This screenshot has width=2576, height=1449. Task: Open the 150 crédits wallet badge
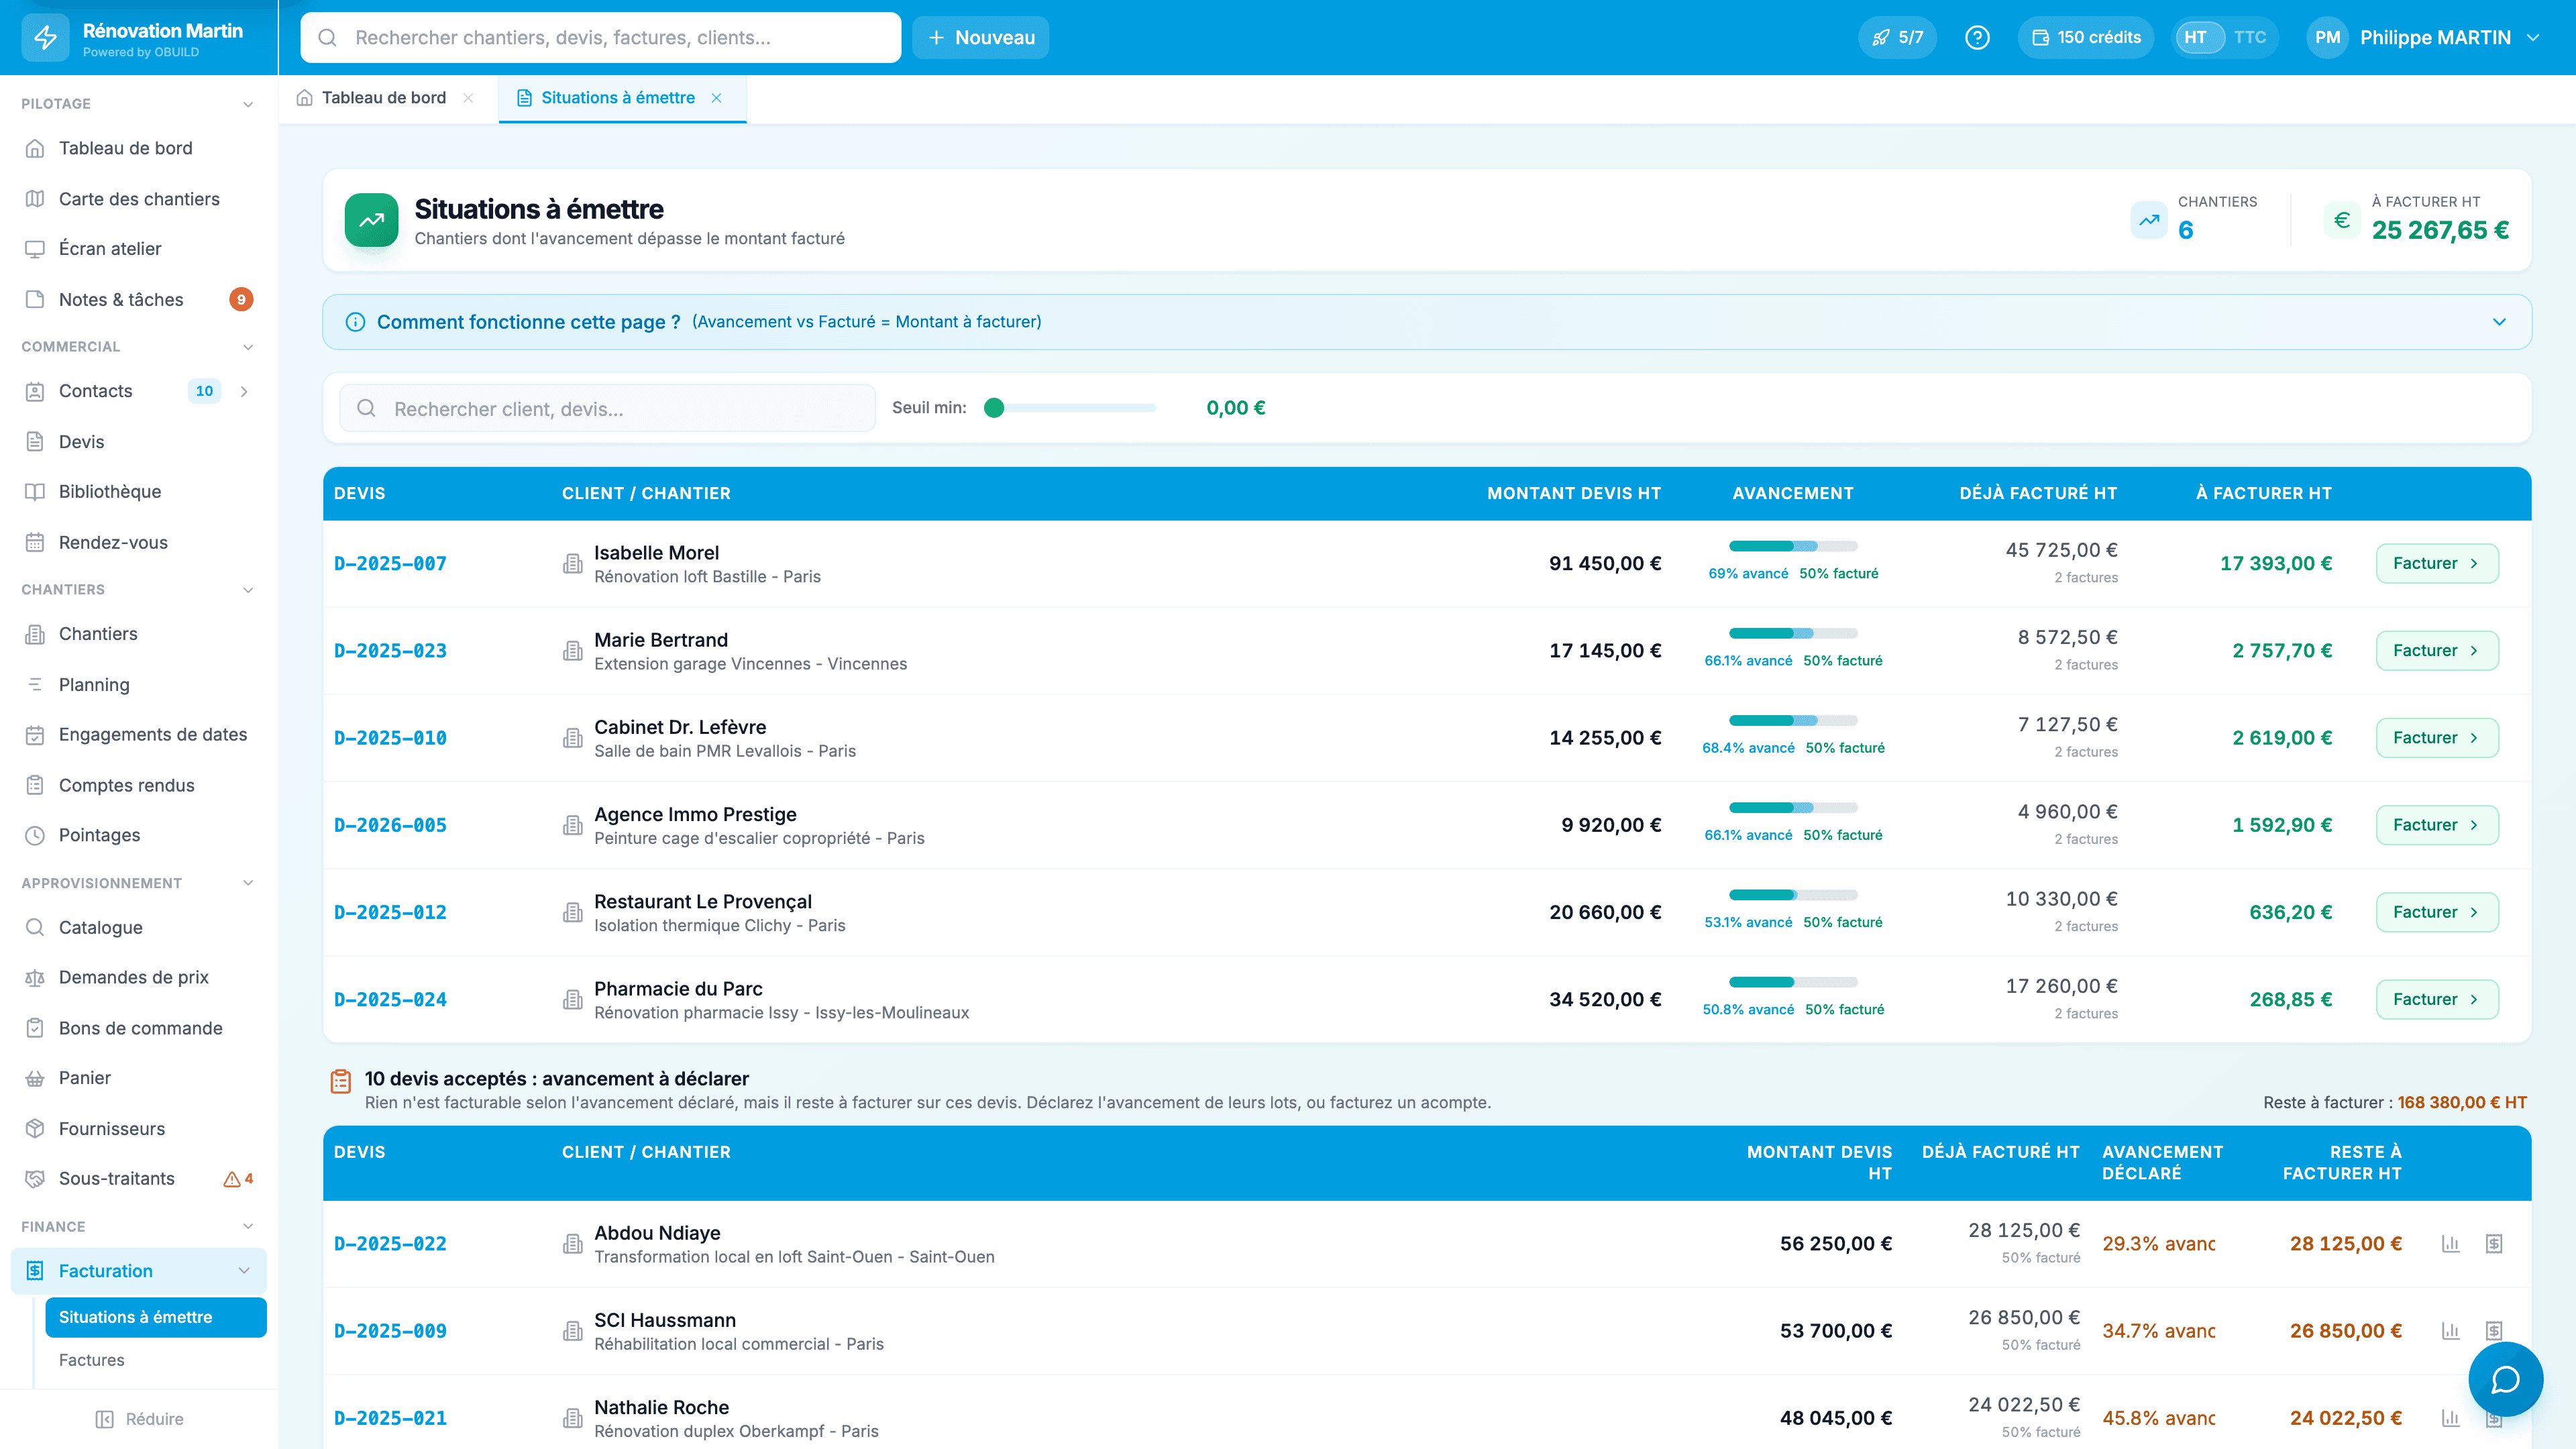[2086, 37]
